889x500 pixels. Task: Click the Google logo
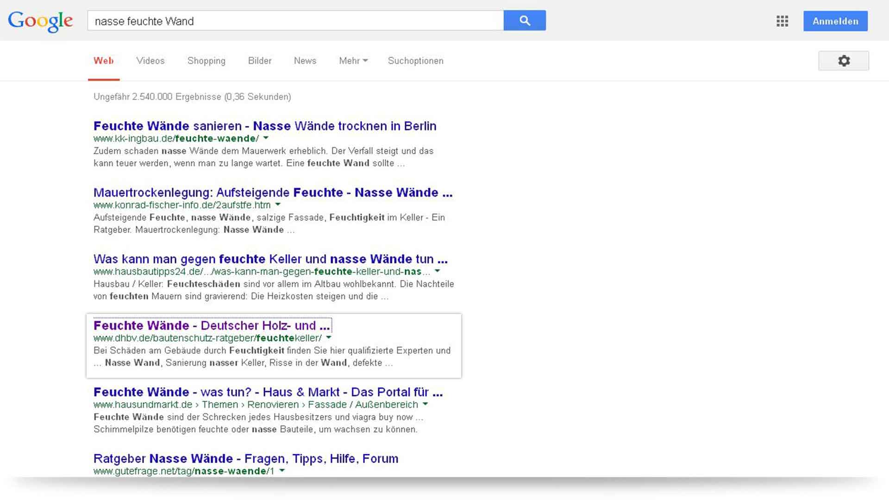click(x=40, y=21)
